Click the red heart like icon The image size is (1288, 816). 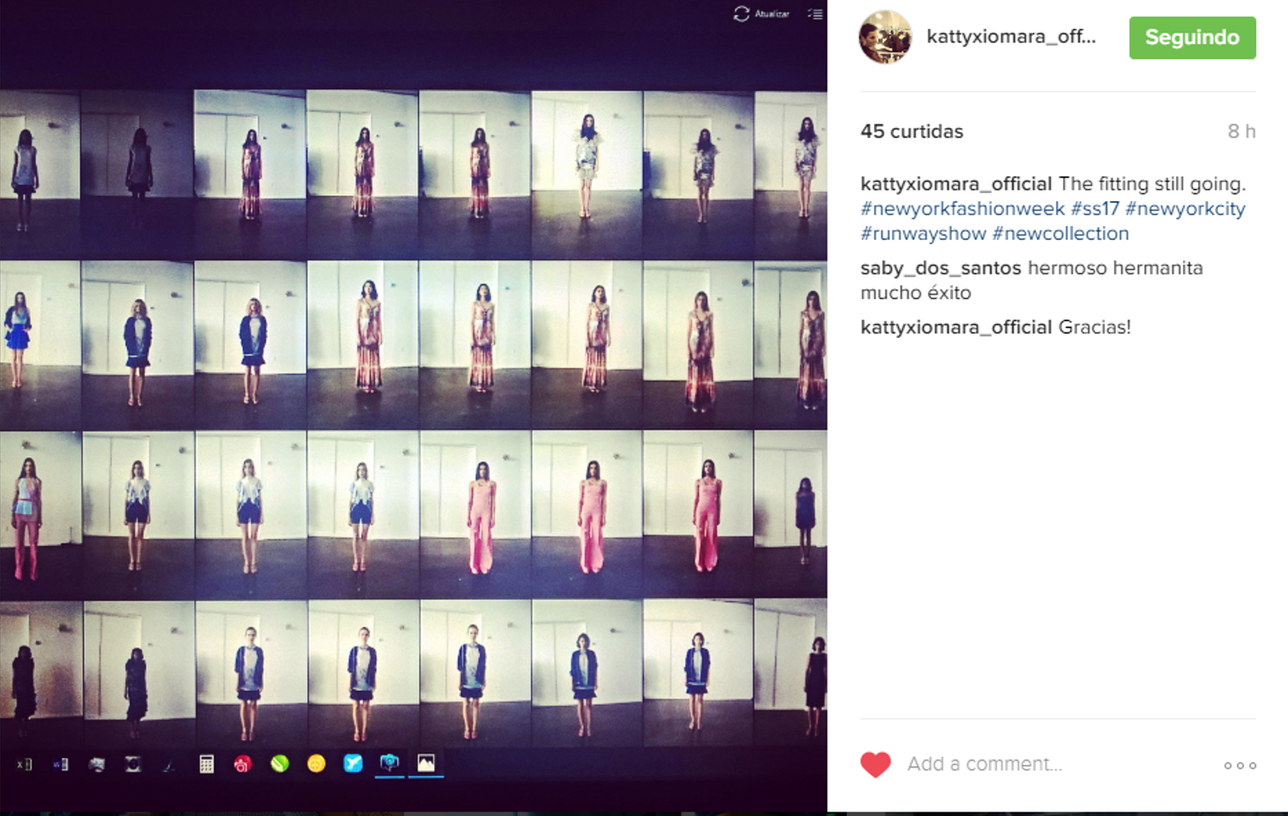pos(875,764)
